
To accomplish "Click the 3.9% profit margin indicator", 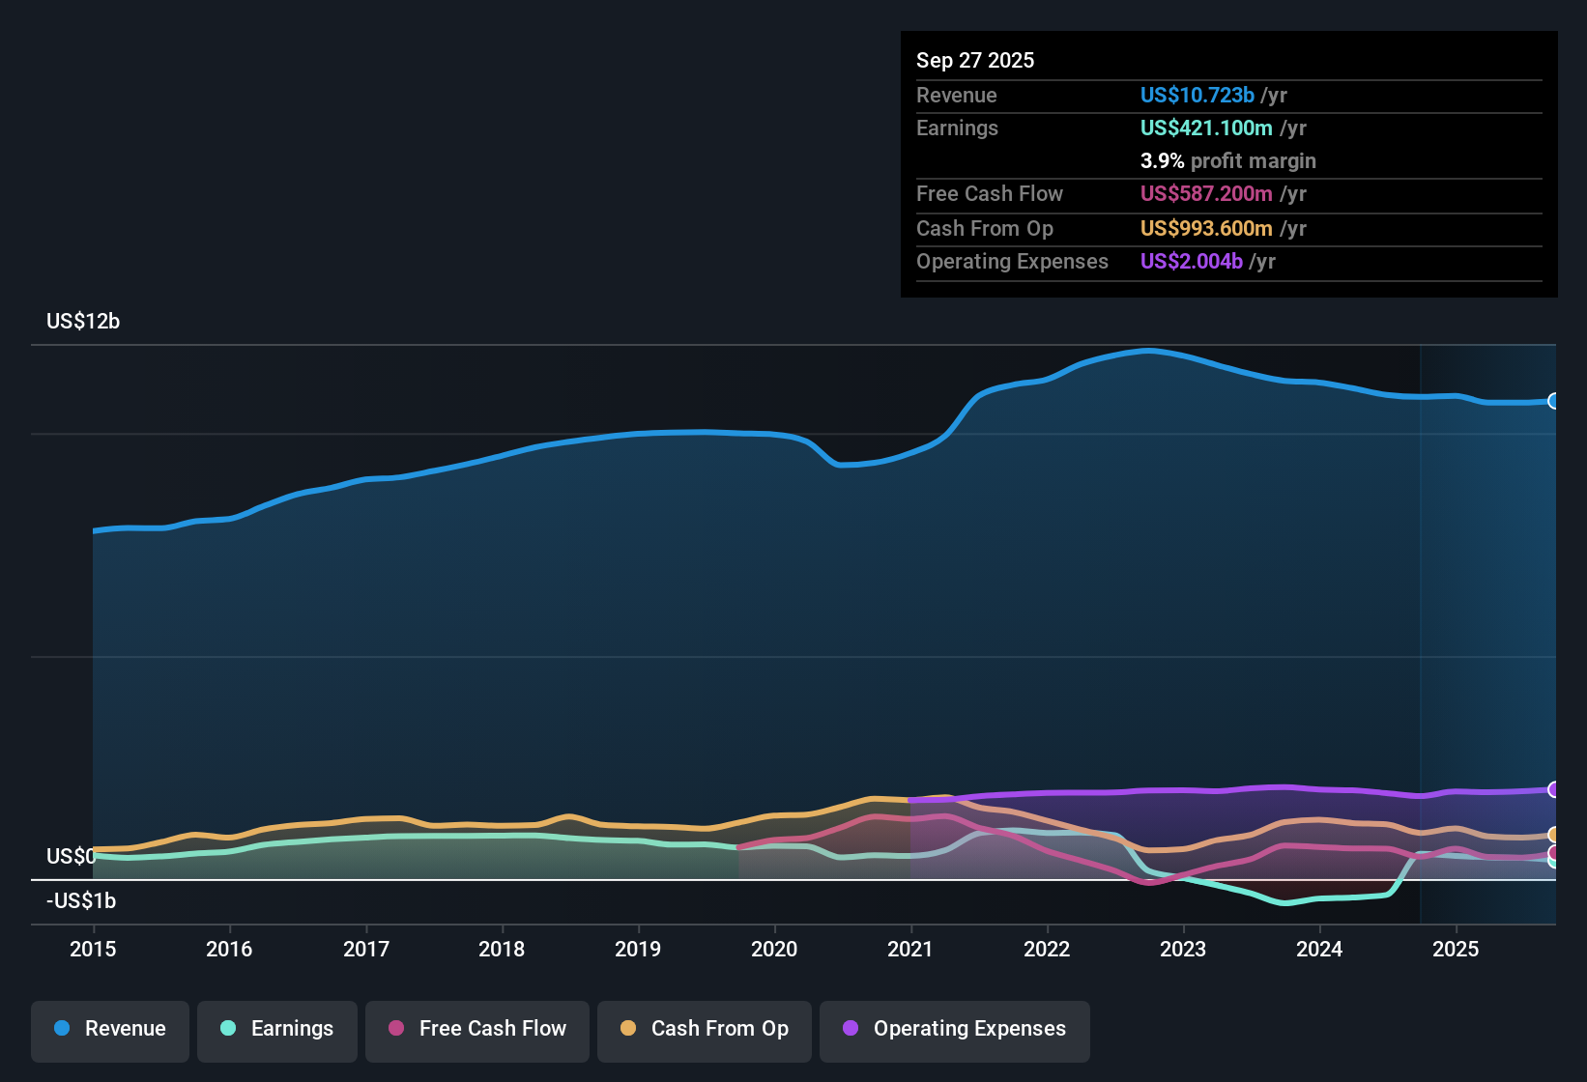I will pyautogui.click(x=1161, y=160).
